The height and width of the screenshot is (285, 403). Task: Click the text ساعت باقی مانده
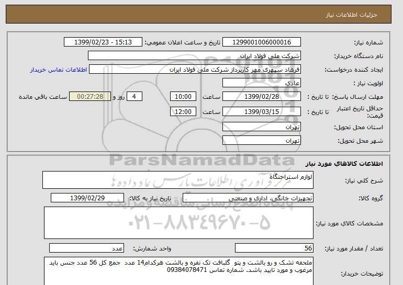tap(43, 97)
